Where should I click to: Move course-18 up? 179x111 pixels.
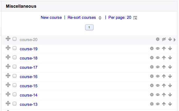coord(164,58)
